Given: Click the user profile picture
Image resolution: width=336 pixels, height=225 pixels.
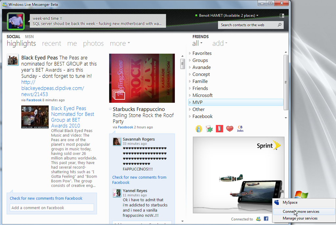Looking at the screenshot, I should pyautogui.click(x=16, y=21).
